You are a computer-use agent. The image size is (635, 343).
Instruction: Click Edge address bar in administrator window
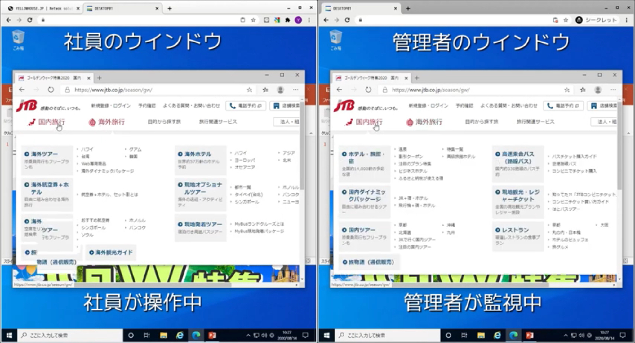476,90
